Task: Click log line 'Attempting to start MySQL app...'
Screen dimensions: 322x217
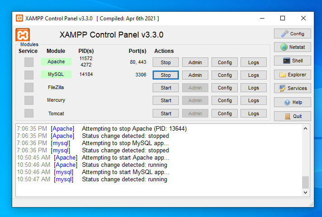Action: pyautogui.click(x=125, y=172)
